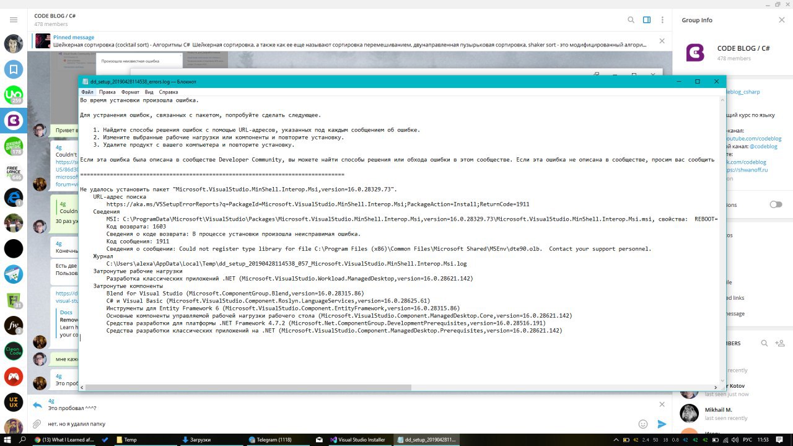The width and height of the screenshot is (793, 446).
Task: Place cursor on 'Код возврата: 1603' line
Action: [x=136, y=227]
